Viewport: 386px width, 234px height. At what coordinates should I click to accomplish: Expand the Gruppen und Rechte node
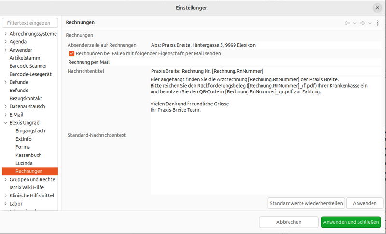click(6, 179)
